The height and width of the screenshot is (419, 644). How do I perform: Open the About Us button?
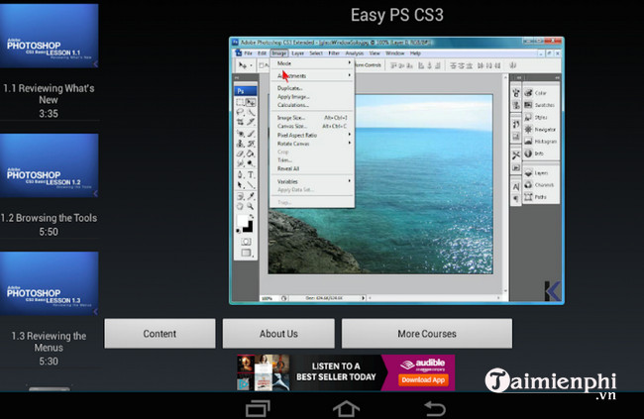click(278, 334)
